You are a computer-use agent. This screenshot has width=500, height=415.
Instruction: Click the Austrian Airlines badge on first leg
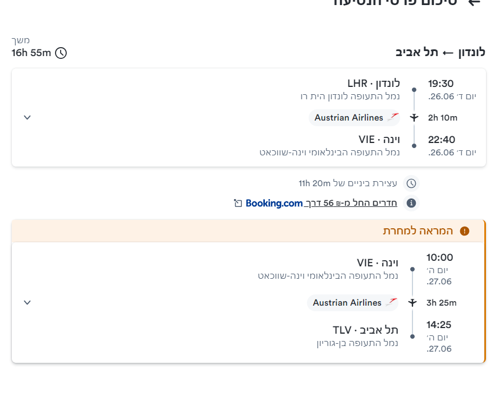tap(354, 118)
